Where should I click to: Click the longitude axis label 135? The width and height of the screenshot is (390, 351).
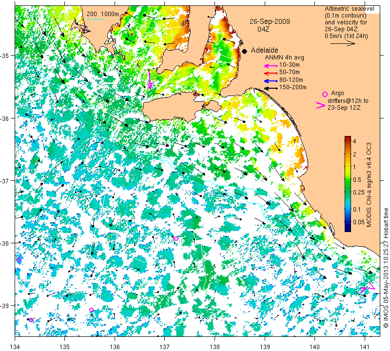[65, 347]
